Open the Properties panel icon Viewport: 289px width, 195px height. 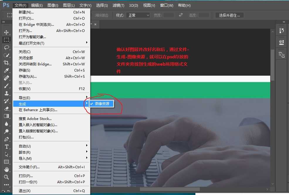(281, 43)
